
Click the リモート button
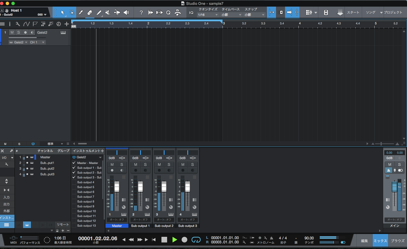[63, 225]
